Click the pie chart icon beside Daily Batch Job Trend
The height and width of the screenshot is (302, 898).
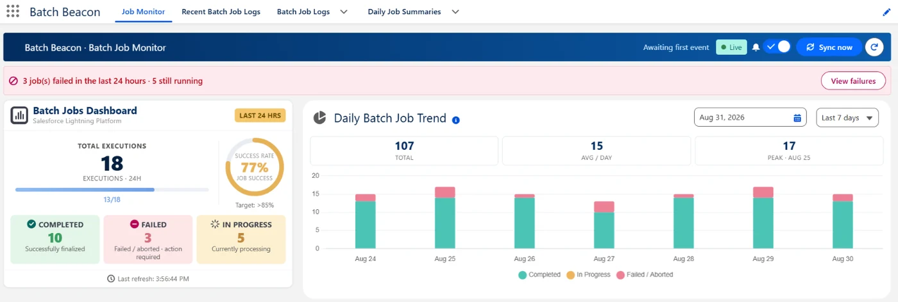(x=319, y=118)
